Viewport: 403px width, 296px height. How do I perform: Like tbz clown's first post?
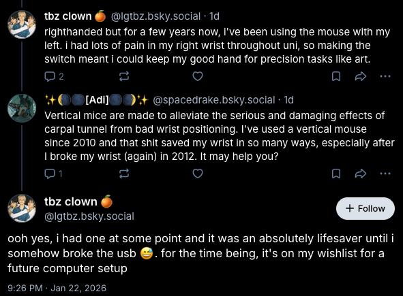click(198, 76)
